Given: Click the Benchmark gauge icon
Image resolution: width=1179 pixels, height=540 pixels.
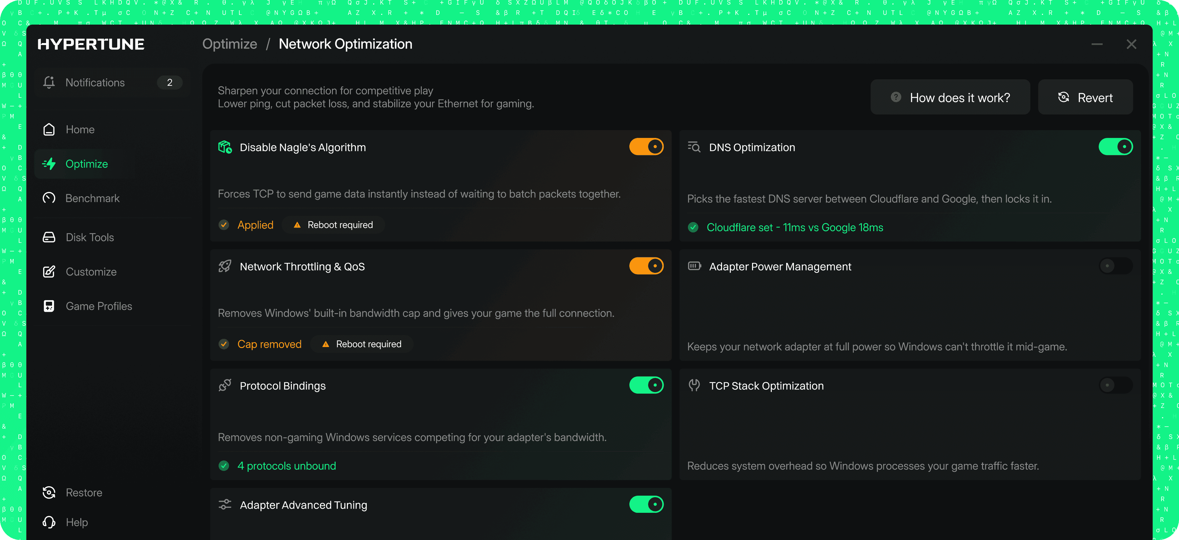Looking at the screenshot, I should [x=49, y=198].
